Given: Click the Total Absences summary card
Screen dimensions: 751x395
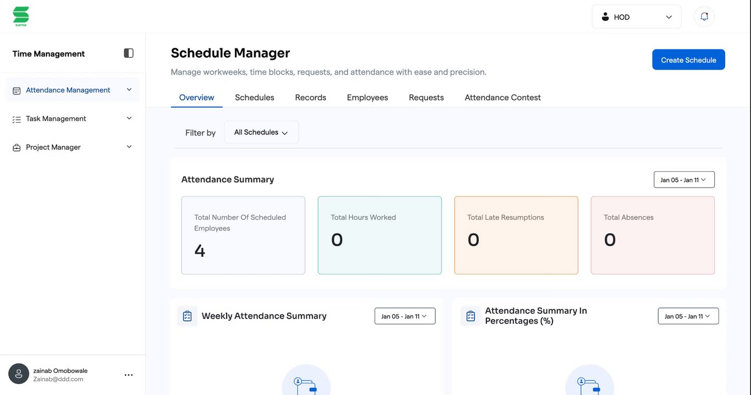Looking at the screenshot, I should pyautogui.click(x=653, y=235).
